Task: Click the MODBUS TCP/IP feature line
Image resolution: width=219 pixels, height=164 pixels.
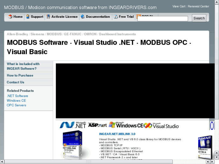Action: (111, 145)
